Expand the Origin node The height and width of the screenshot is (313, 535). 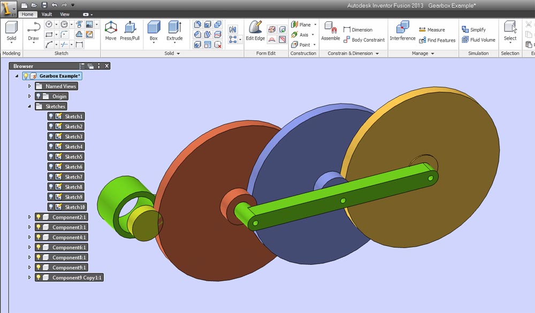[29, 96]
